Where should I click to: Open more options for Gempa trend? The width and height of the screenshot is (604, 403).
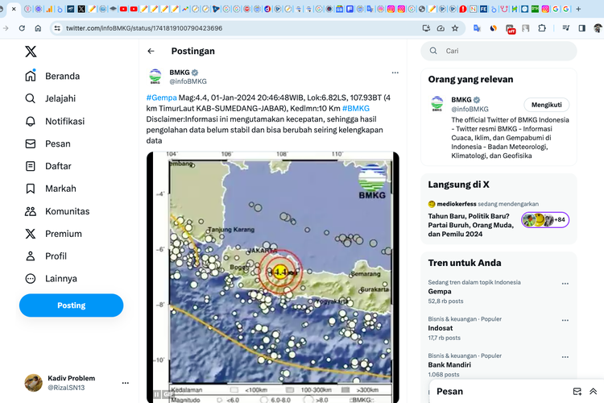coord(565,284)
